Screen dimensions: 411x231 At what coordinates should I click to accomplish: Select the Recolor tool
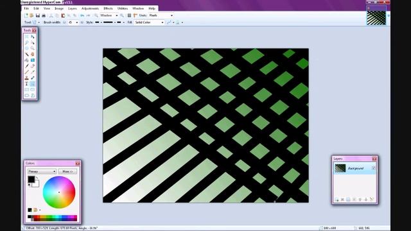(x=33, y=78)
